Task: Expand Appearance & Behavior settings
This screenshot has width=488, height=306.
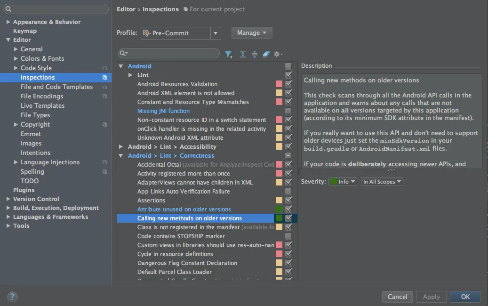Action: 8,22
